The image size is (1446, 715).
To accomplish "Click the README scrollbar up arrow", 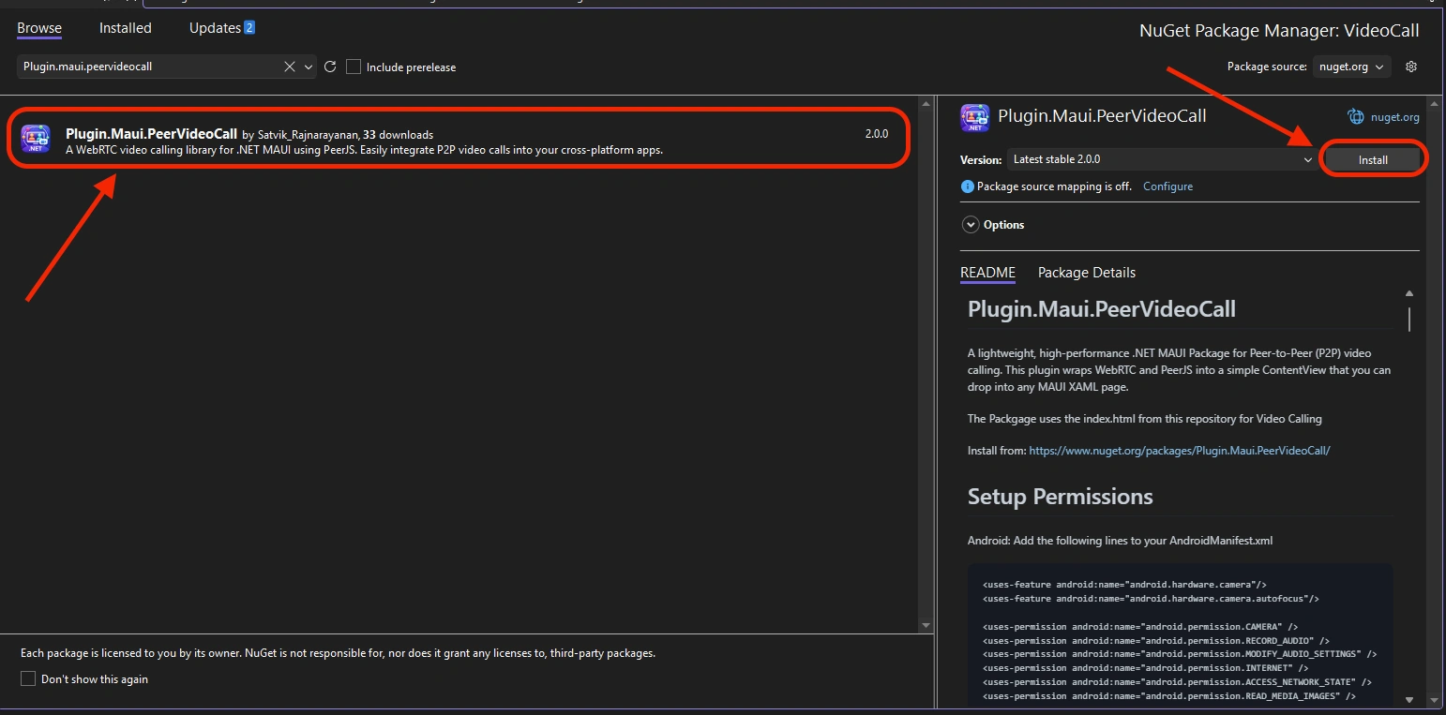I will click(x=1408, y=294).
